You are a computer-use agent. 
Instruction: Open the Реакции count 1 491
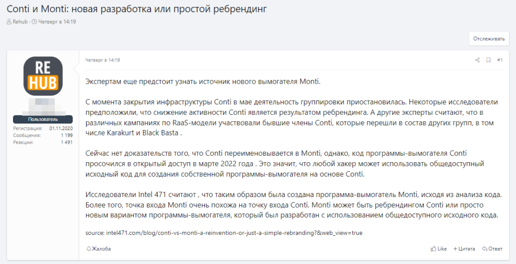pyautogui.click(x=67, y=143)
